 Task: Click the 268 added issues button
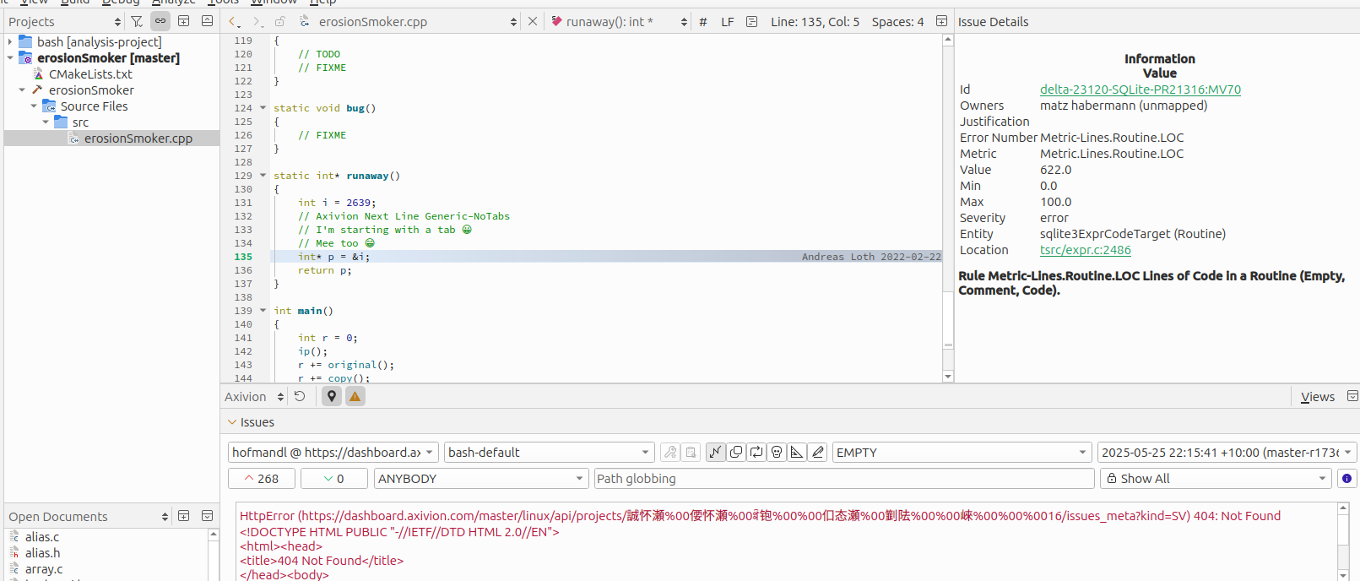tap(262, 479)
